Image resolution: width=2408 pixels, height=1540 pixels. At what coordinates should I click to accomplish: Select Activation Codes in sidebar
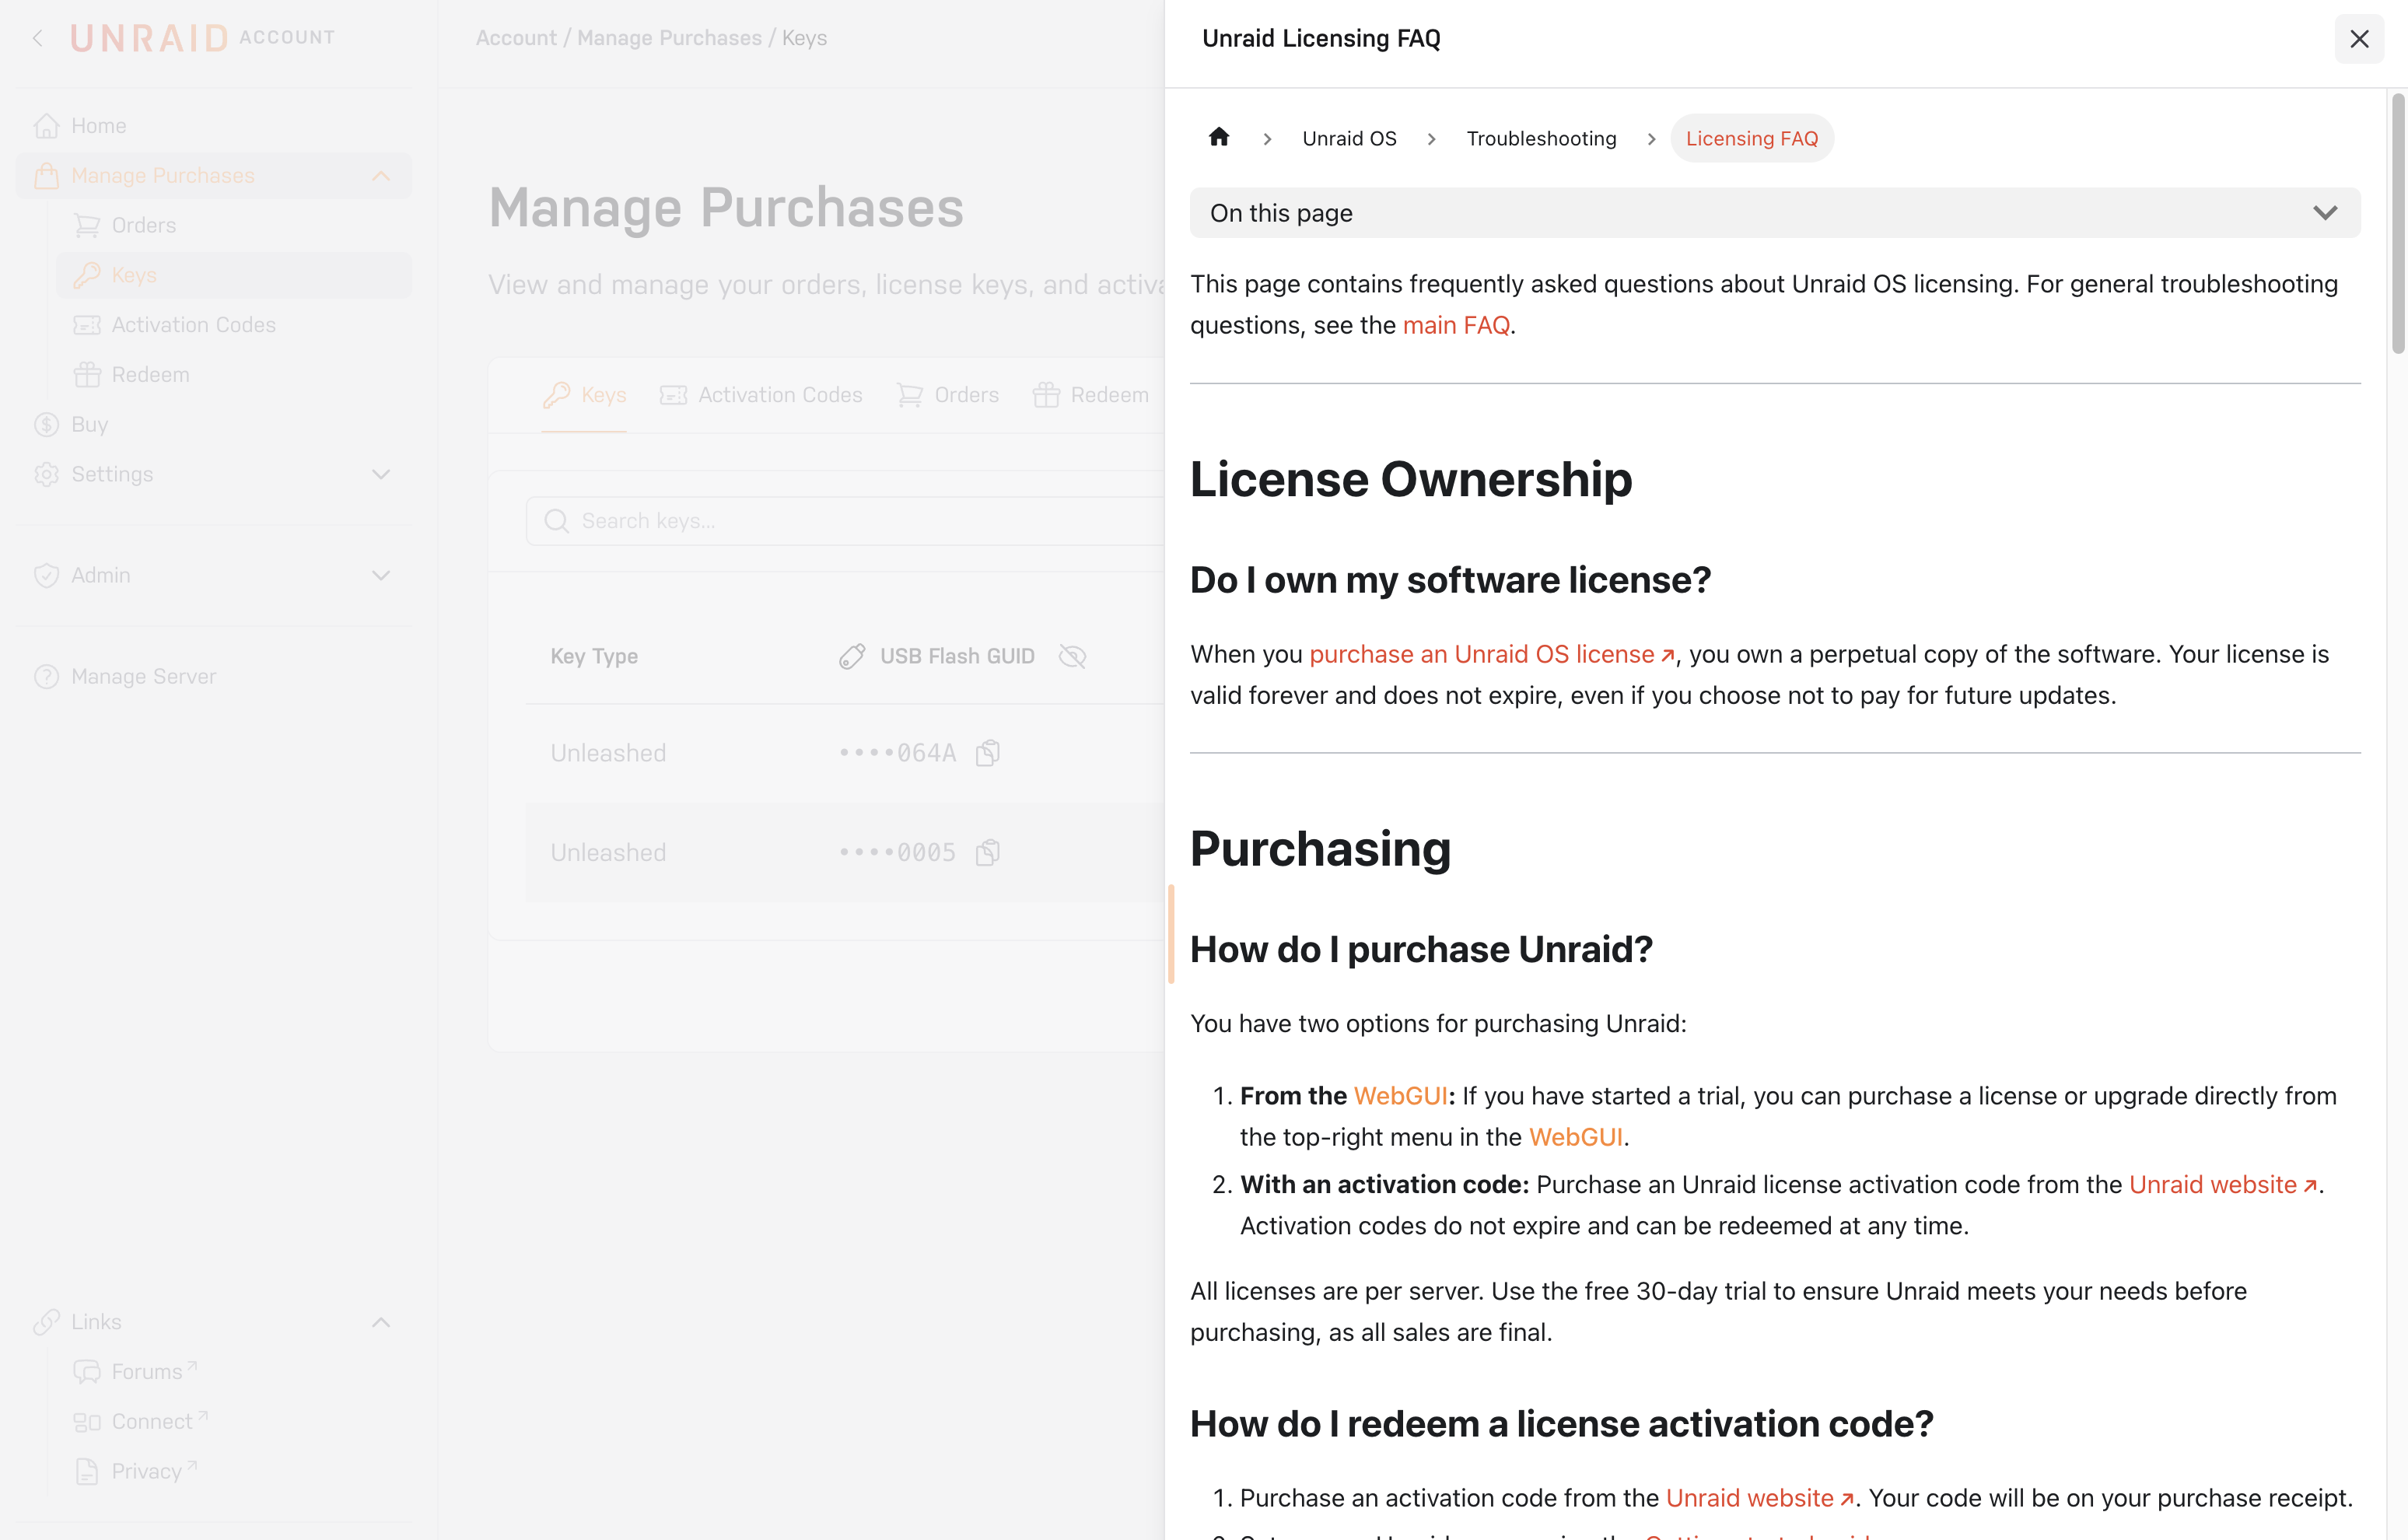tap(193, 325)
